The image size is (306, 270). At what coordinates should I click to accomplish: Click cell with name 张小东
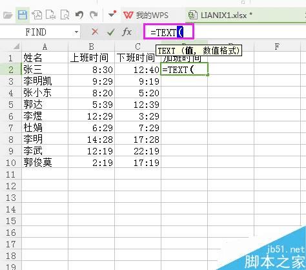45,92
